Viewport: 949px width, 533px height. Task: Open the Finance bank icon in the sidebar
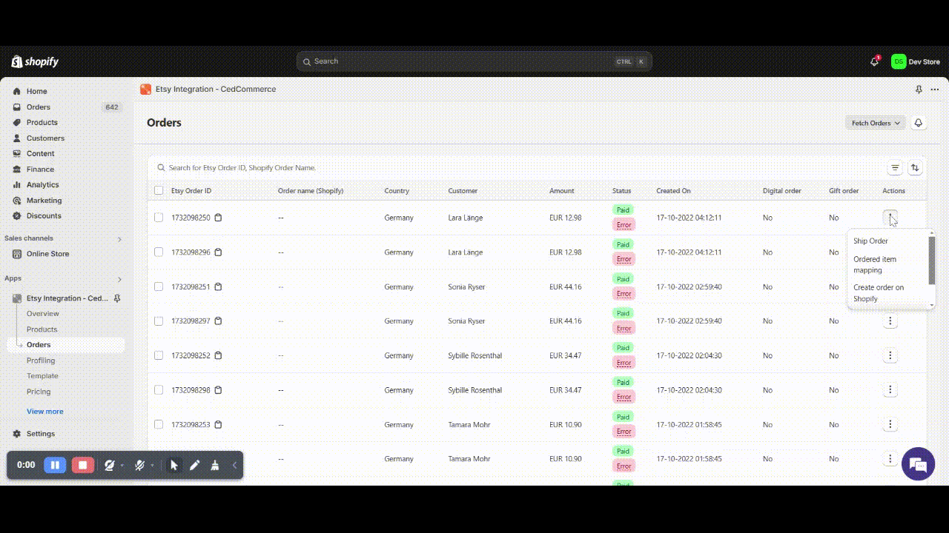[17, 170]
